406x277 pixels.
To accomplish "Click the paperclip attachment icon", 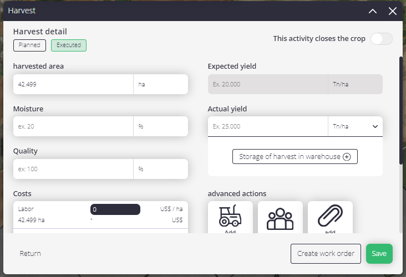I will (x=330, y=216).
